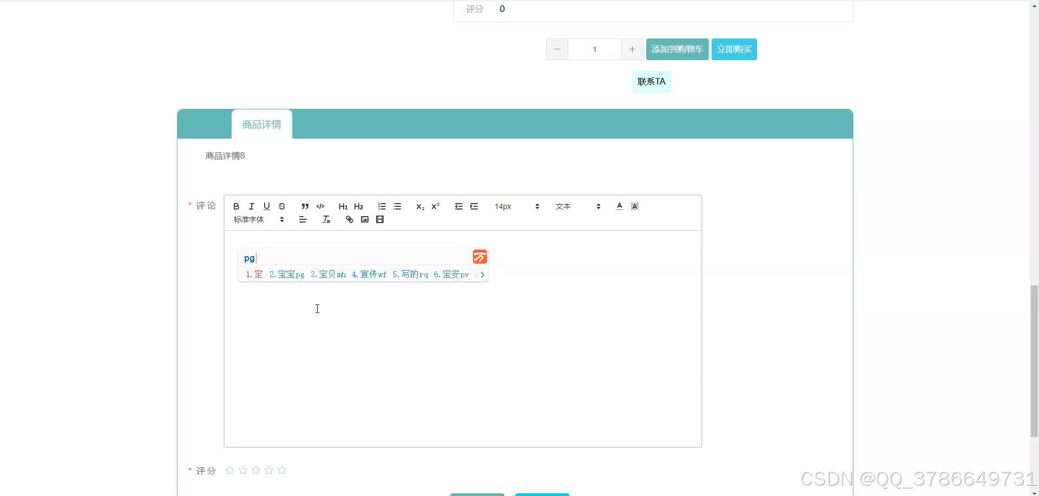Select IME candidate 2 宝宝
Image resolution: width=1039 pixels, height=496 pixels.
(287, 275)
